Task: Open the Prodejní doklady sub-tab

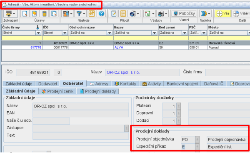Action: pyautogui.click(x=98, y=91)
